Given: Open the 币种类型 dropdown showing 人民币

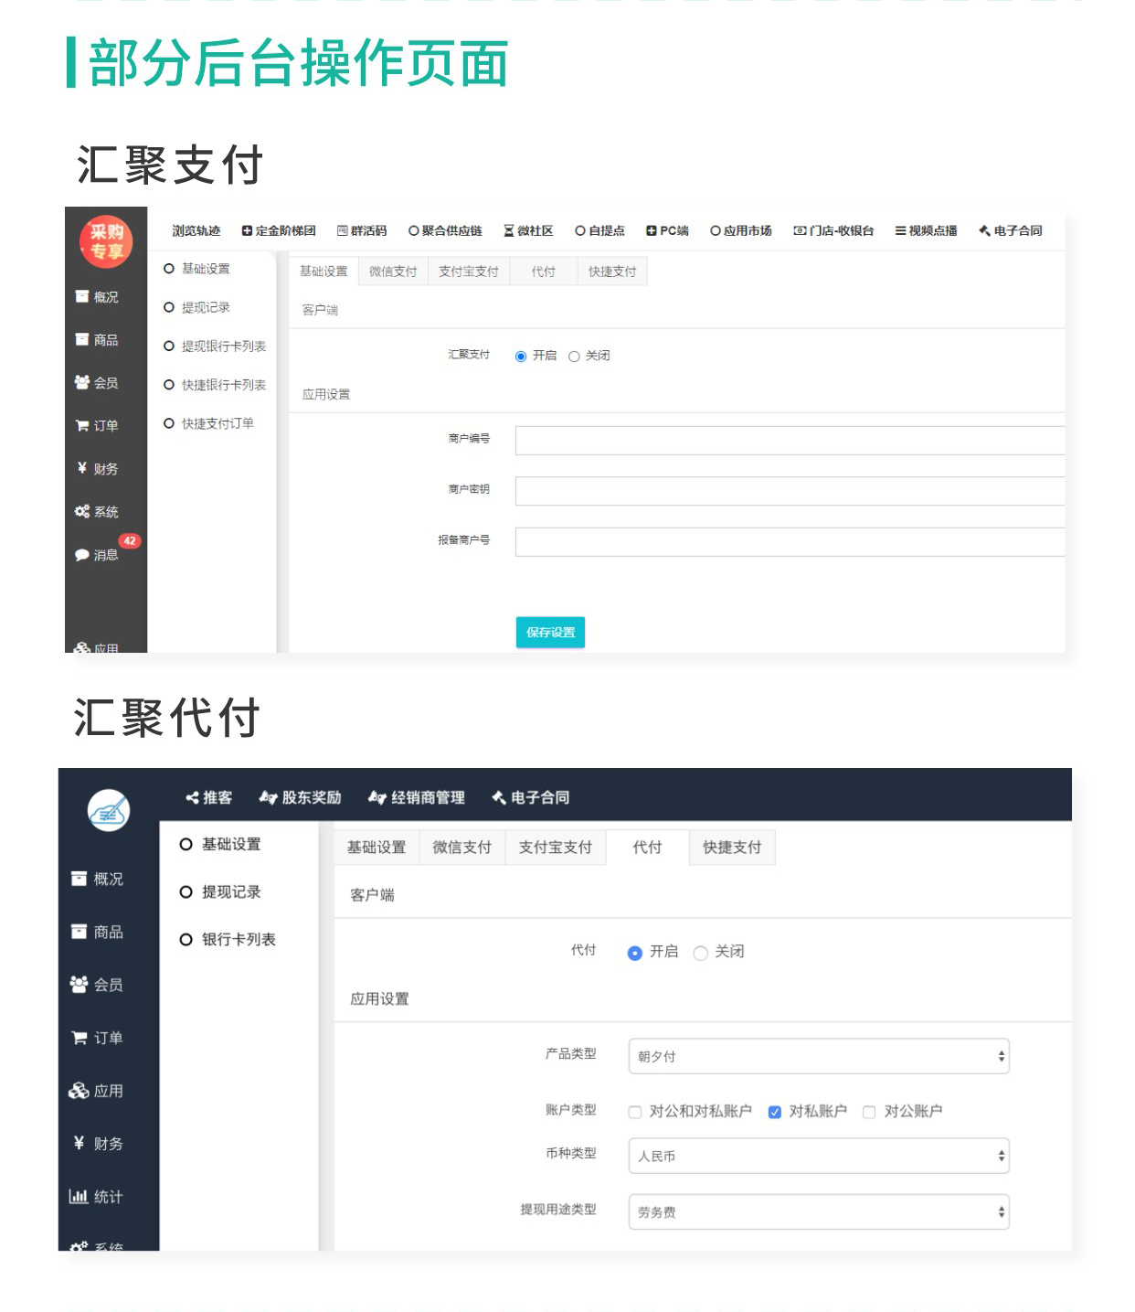Looking at the screenshot, I should pos(818,1156).
